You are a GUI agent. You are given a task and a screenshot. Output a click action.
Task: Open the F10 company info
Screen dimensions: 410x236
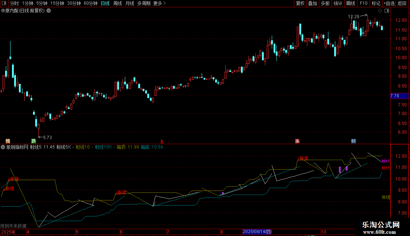[364, 3]
